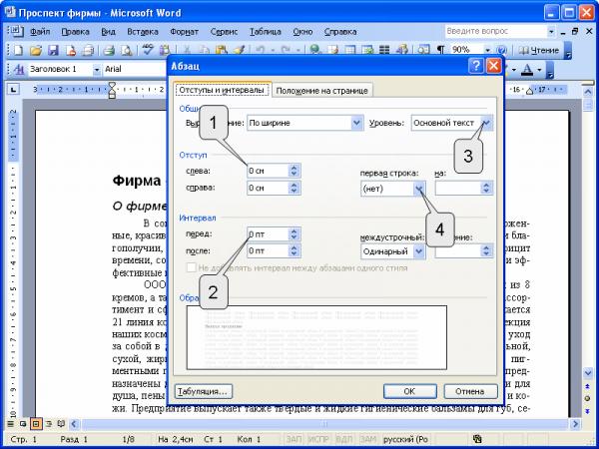The height and width of the screenshot is (449, 599).
Task: Select the Format Painter brush
Action: pos(240,50)
